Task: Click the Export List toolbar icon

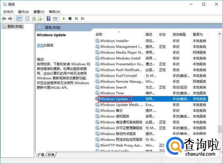Action: coord(40,19)
